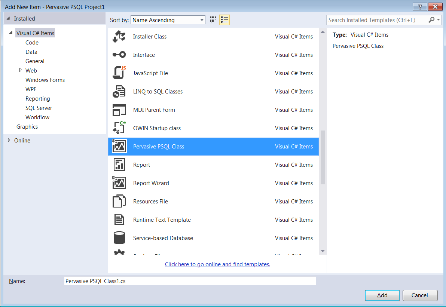Choose the JavaScript File icon
This screenshot has width=446, height=307.
click(x=119, y=73)
